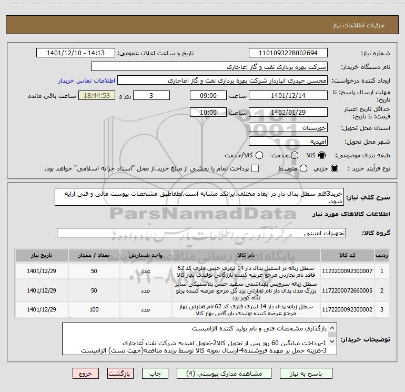This screenshot has width=405, height=392.
Task: Select the خدمت radio button
Action: point(295,155)
